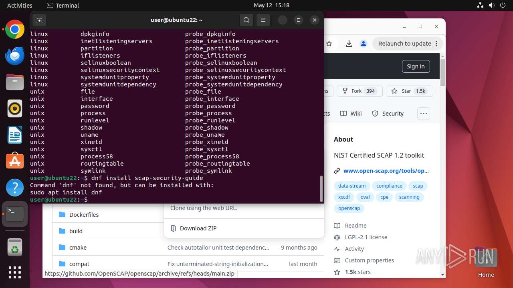Open the GitHub Security tab
The width and height of the screenshot is (513, 288).
click(388, 114)
